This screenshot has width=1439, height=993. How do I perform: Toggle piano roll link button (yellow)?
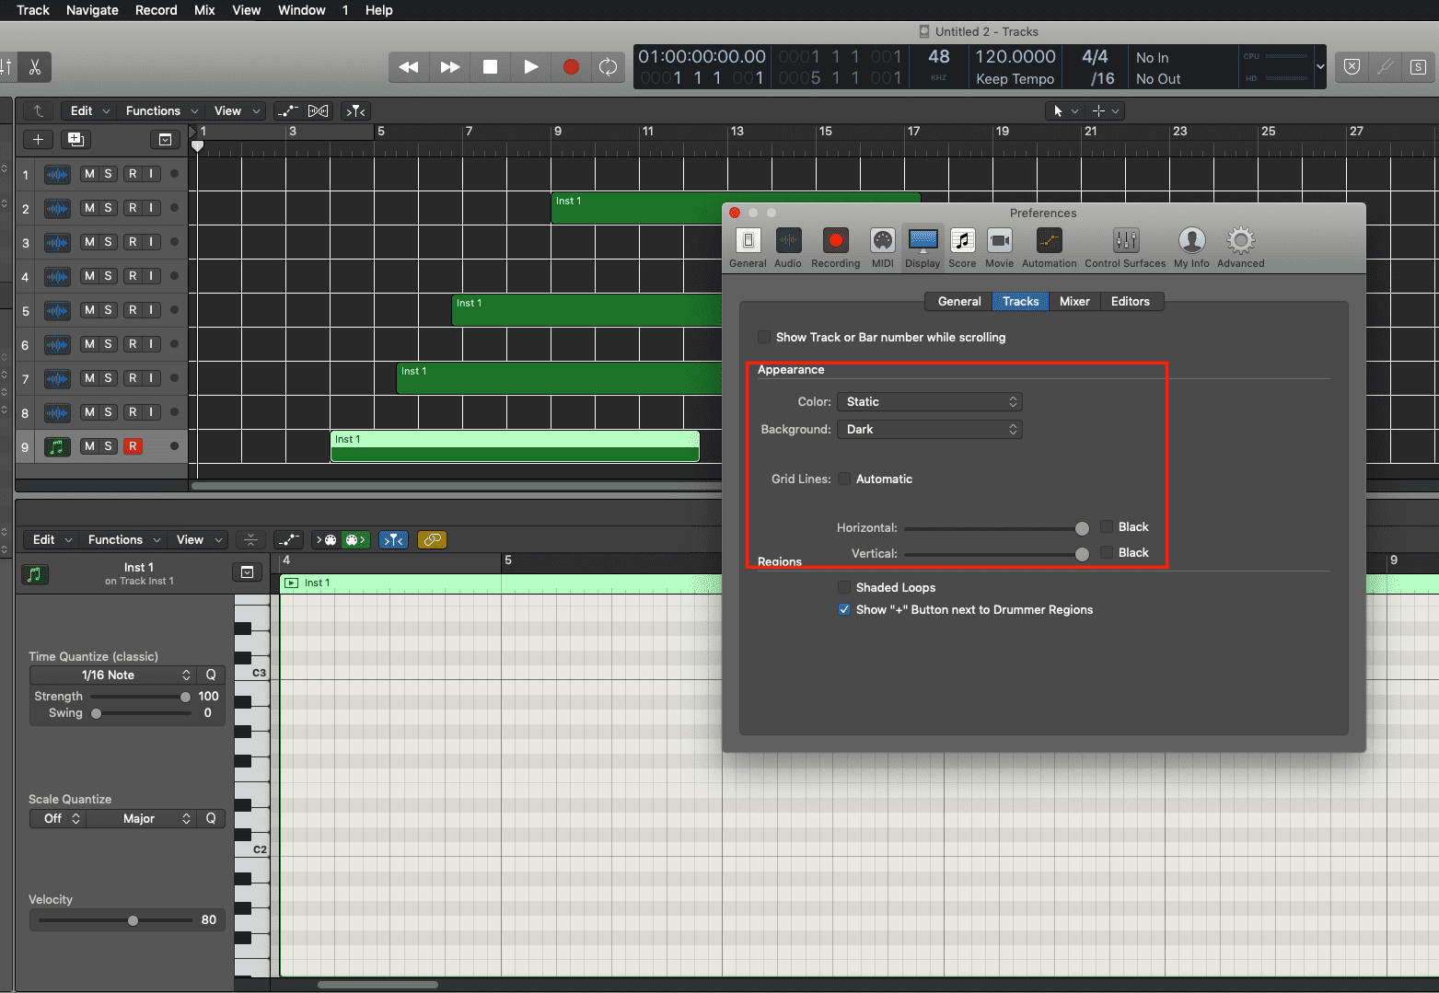pyautogui.click(x=432, y=540)
